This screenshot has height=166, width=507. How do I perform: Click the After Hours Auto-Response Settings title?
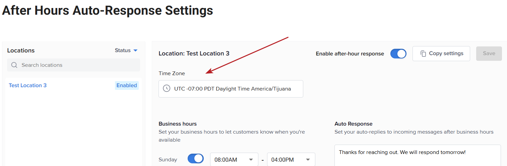point(108,10)
